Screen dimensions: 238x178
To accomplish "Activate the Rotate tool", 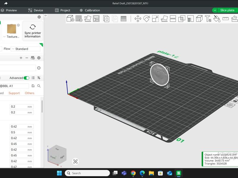I will coord(146,19).
